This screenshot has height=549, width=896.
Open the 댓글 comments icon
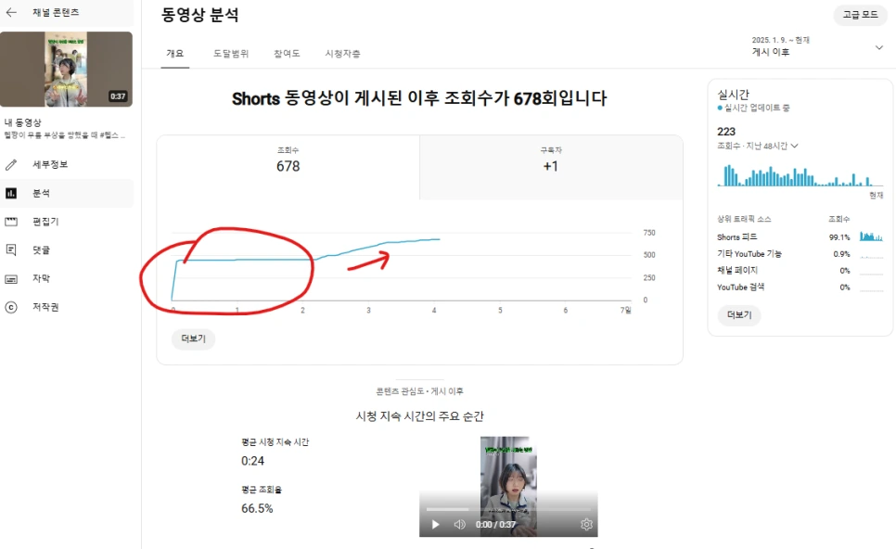(x=11, y=249)
